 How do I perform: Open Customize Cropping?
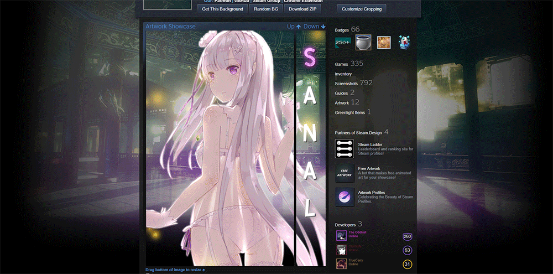tap(362, 9)
